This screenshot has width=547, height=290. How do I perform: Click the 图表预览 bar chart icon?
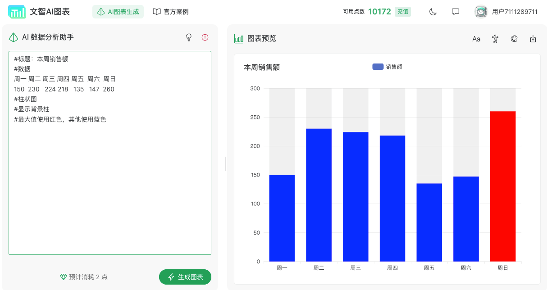(239, 39)
